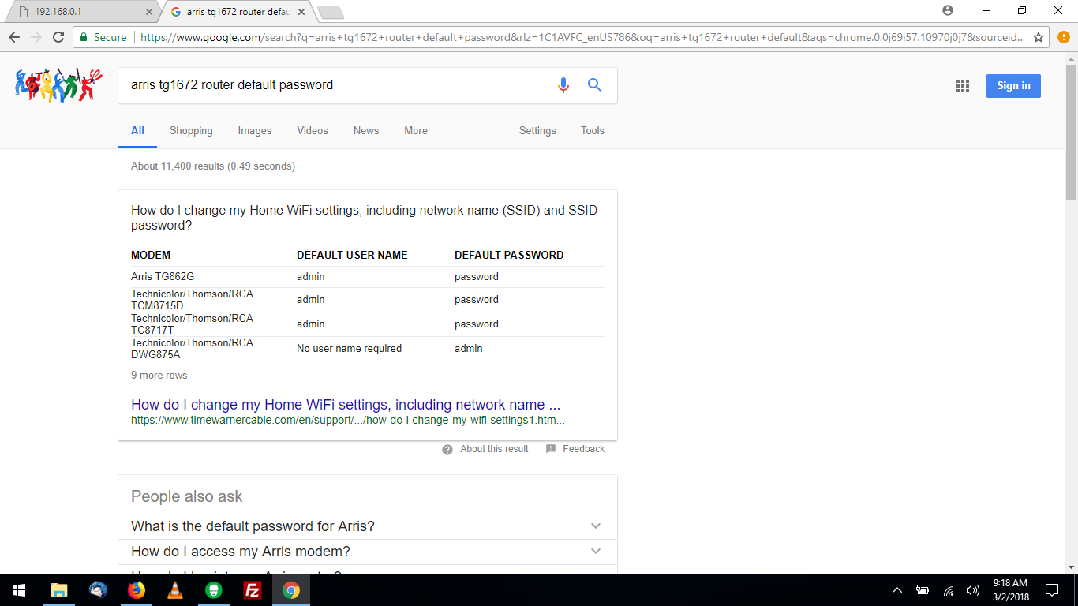Click the 'Technicolor/Thomson/RCA TCM8715D' cell
This screenshot has height=606, width=1078.
(192, 300)
